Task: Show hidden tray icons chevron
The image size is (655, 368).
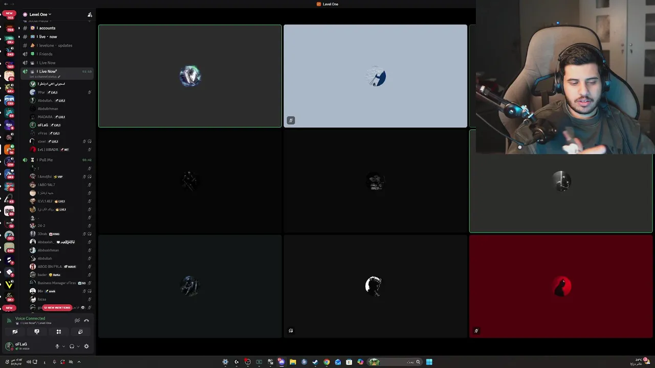Action: pyautogui.click(x=79, y=362)
